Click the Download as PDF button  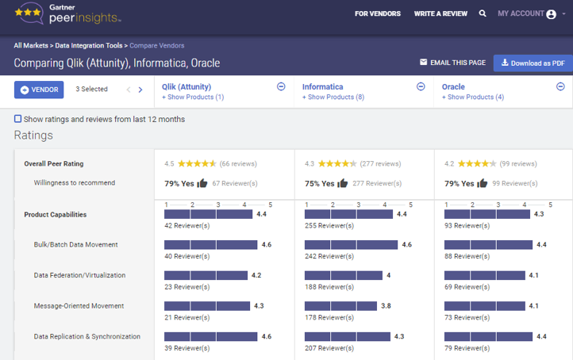coord(533,63)
